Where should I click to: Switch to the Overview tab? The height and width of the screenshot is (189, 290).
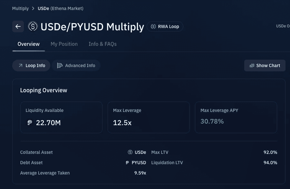coord(28,44)
